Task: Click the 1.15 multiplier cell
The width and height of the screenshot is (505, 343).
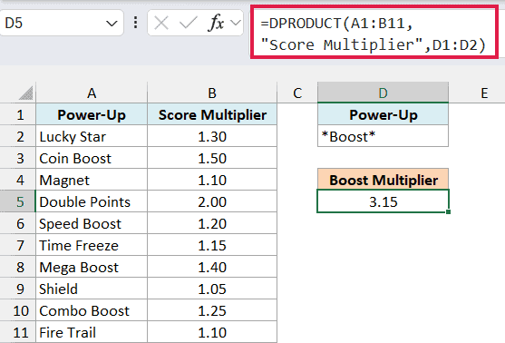Action: (x=212, y=245)
